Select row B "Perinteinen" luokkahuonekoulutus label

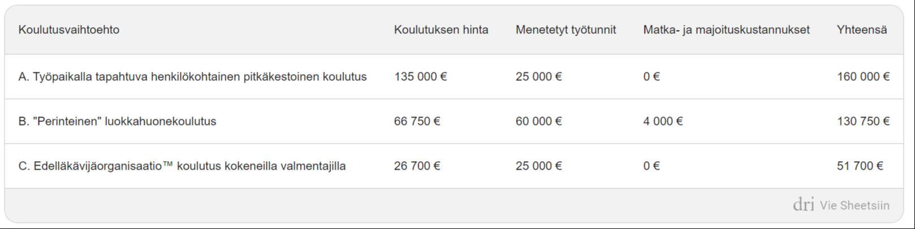117,121
